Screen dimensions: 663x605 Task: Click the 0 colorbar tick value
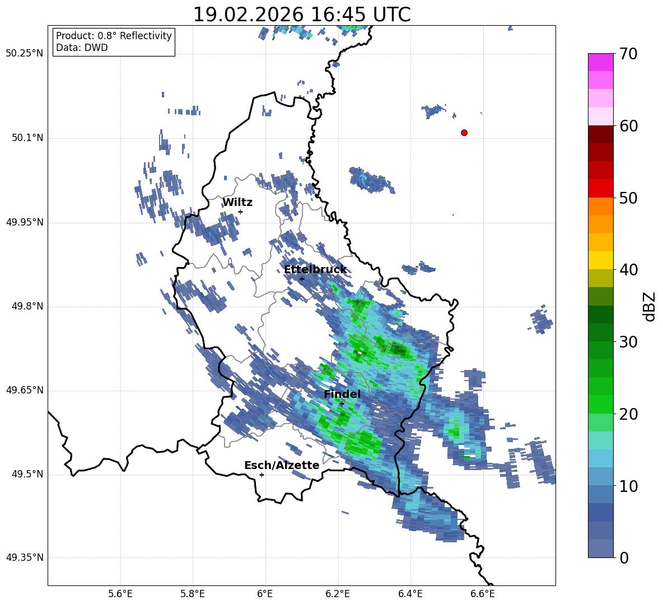[624, 558]
